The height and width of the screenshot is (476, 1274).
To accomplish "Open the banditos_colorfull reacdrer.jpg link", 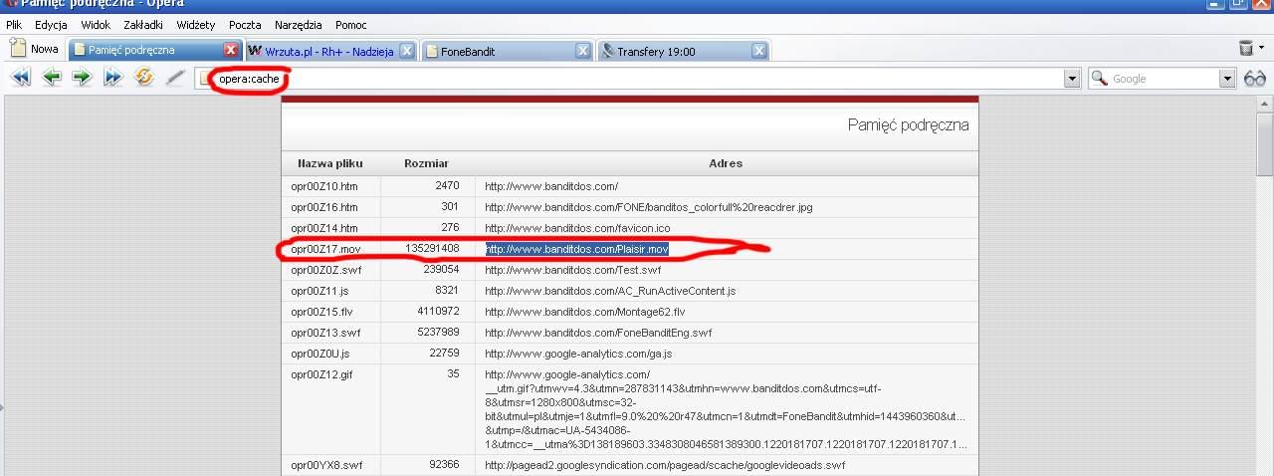I will tap(649, 207).
